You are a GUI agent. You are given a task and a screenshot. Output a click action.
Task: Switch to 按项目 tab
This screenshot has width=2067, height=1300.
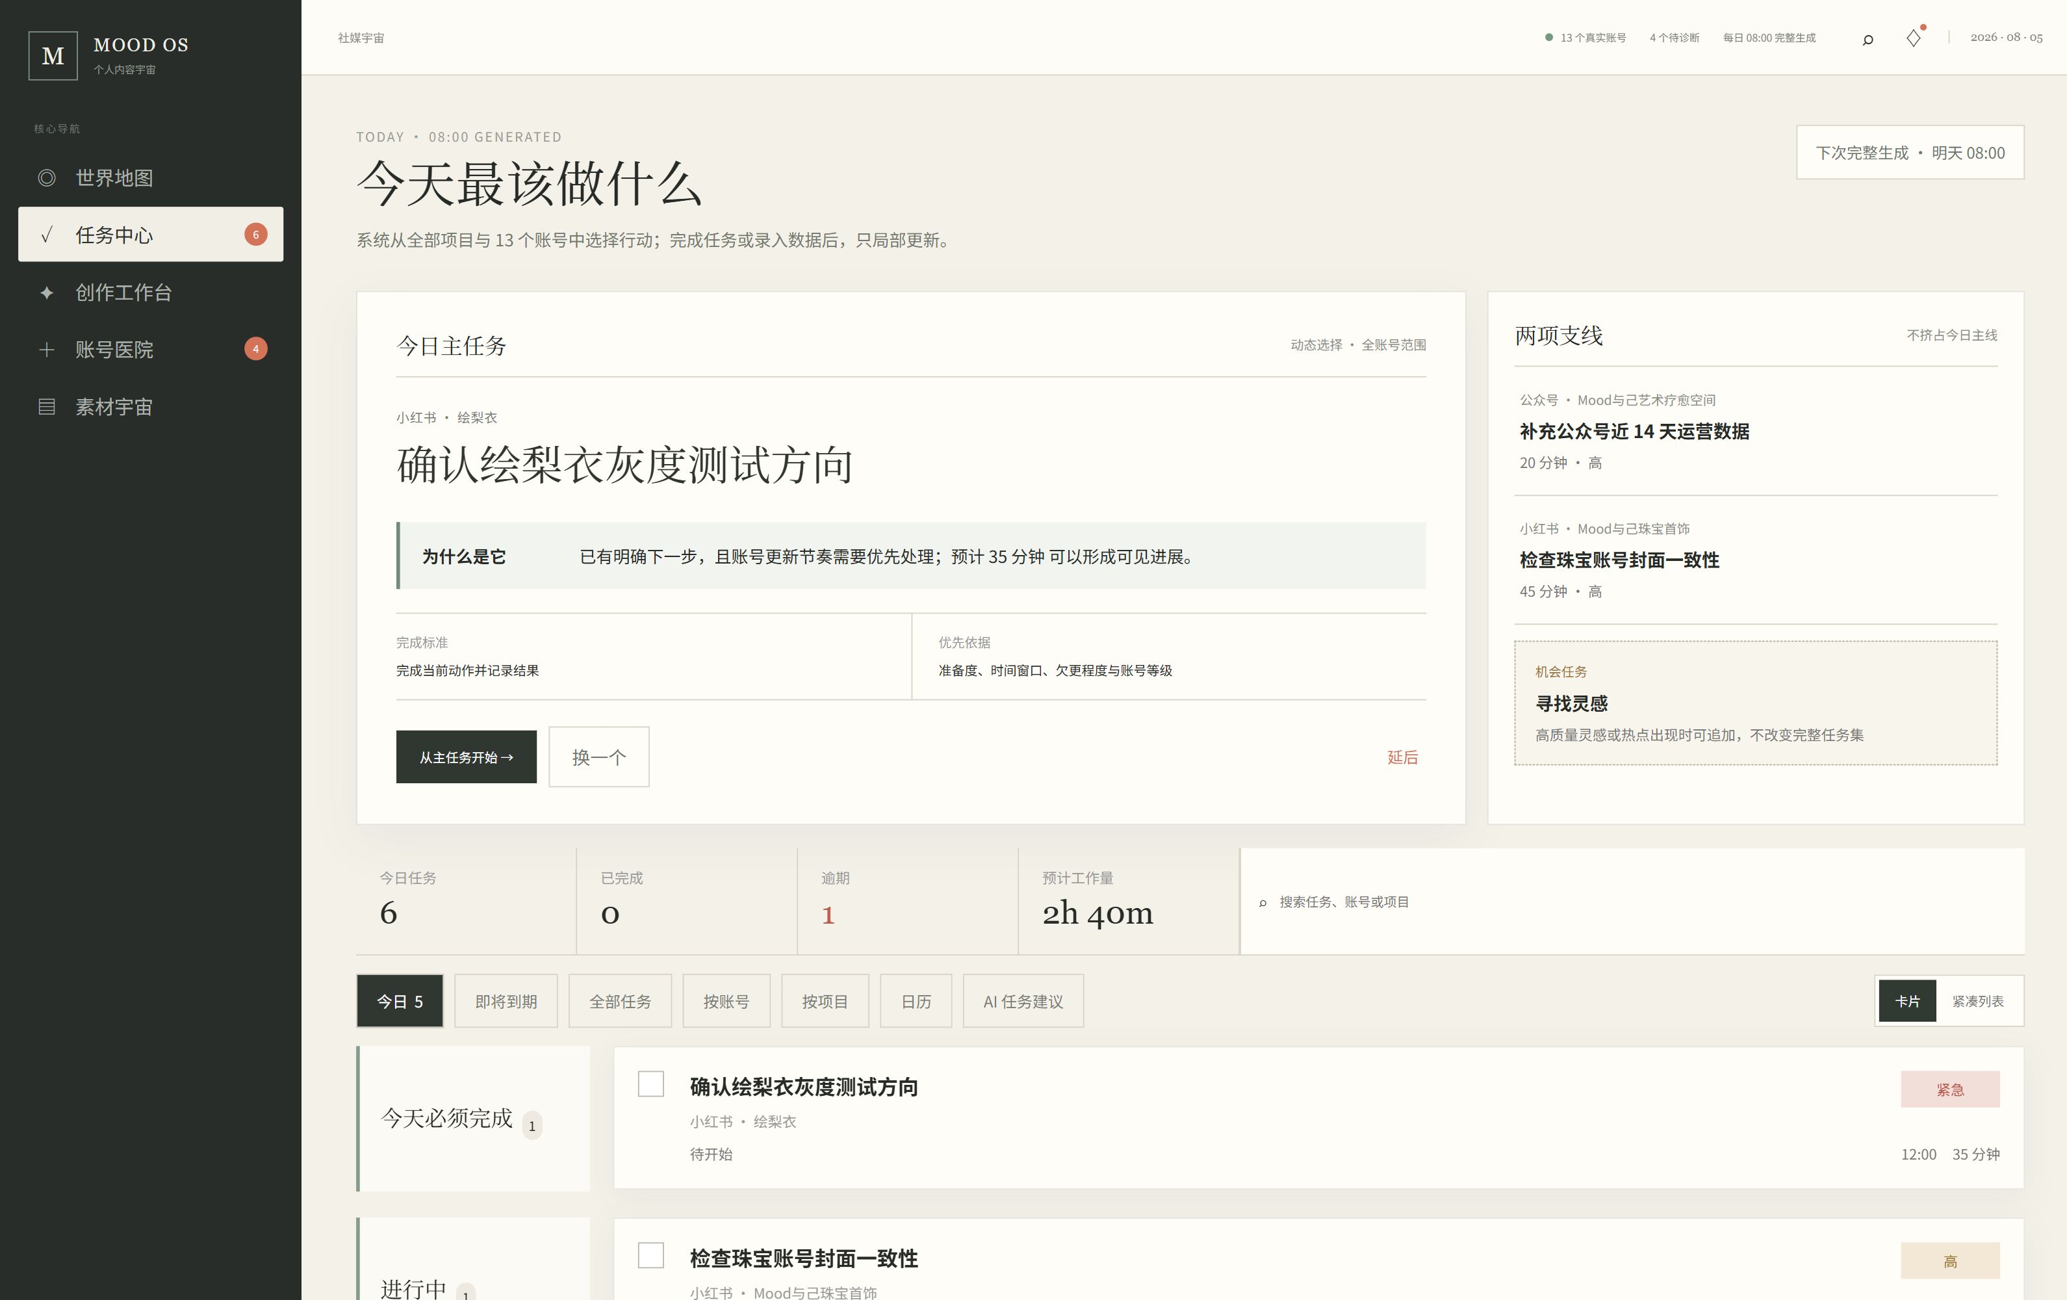pyautogui.click(x=825, y=1001)
